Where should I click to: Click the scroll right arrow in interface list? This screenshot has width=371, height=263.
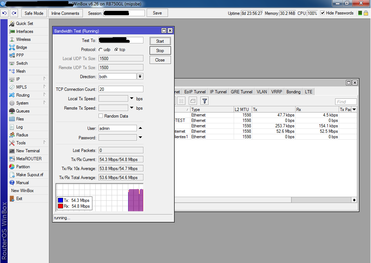click(354, 200)
